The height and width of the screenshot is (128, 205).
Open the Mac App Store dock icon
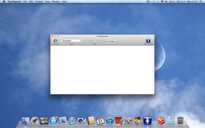(x=54, y=120)
